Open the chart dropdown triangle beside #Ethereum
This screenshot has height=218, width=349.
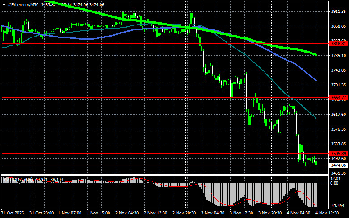(4, 4)
